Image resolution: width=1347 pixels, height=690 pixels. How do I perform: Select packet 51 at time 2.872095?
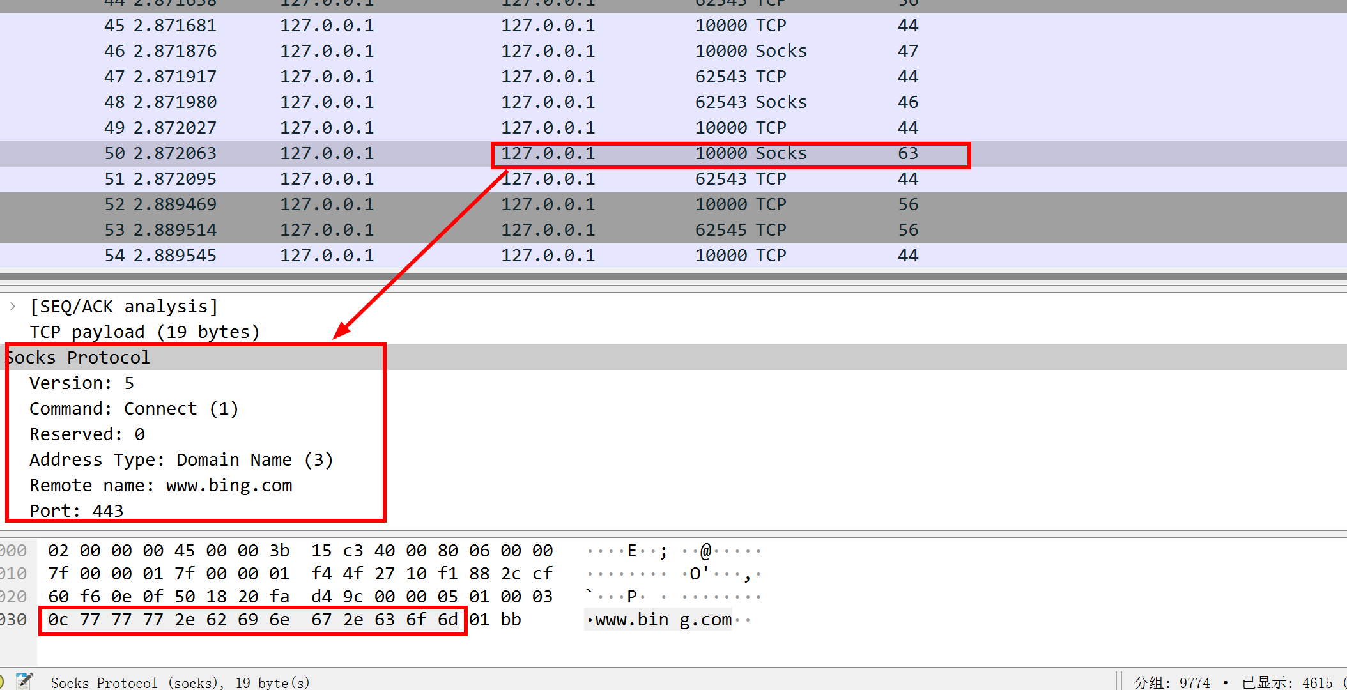673,180
